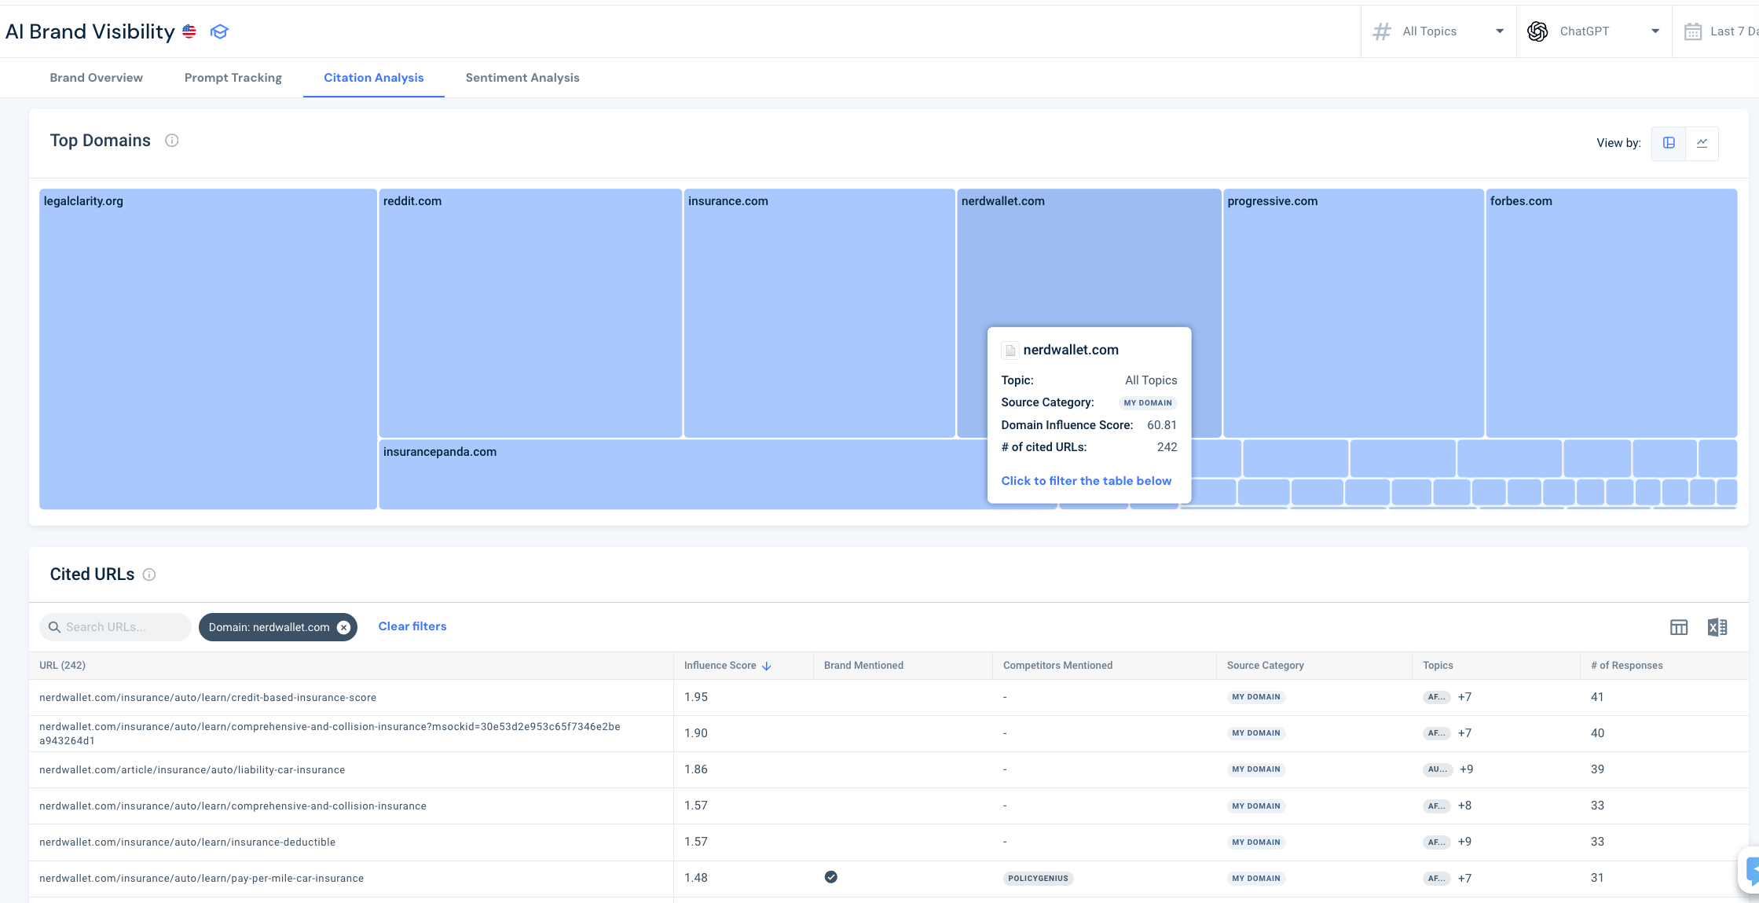
Task: Click the 1.48 influence score value
Action: coord(696,878)
